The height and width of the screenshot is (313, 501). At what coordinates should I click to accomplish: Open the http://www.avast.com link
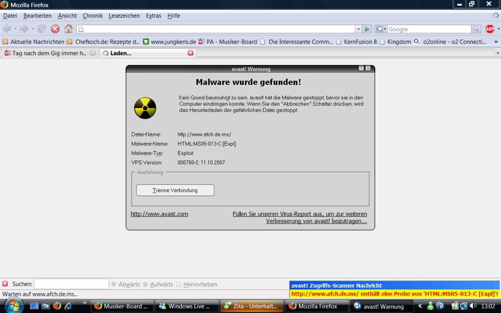point(159,214)
